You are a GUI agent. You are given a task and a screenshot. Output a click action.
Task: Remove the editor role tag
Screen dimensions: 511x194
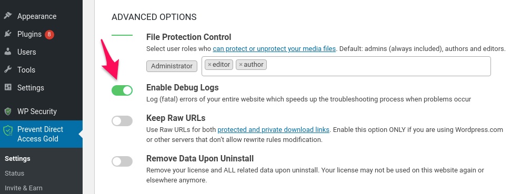tap(209, 65)
